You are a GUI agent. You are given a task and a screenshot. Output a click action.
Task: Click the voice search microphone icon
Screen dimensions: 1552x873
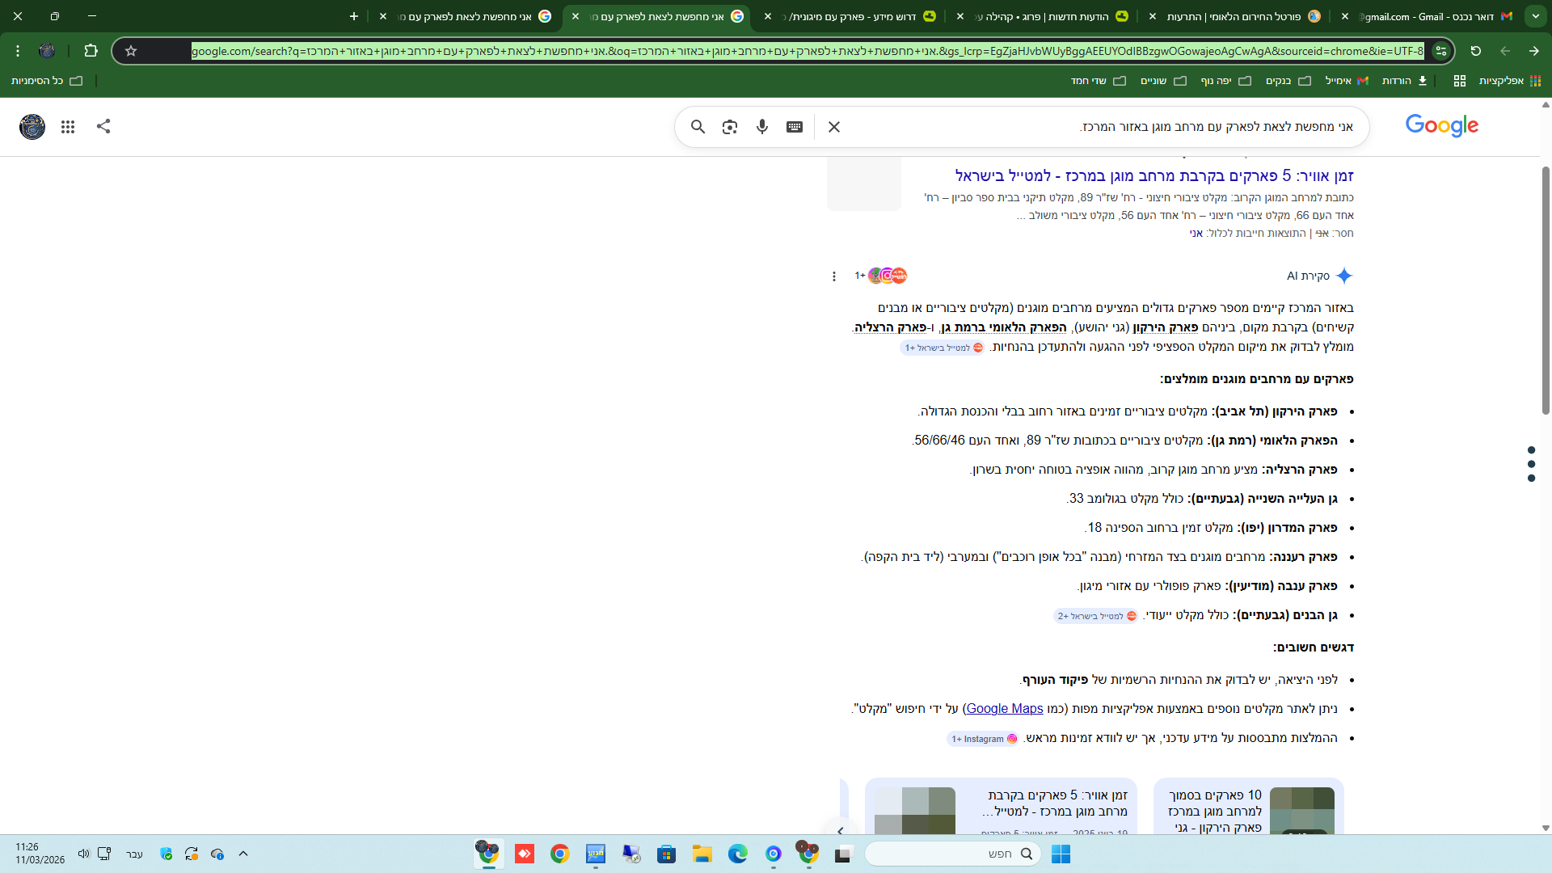coord(761,127)
